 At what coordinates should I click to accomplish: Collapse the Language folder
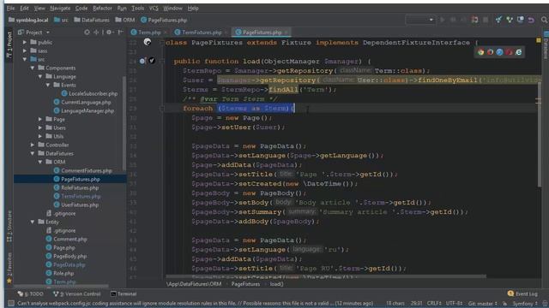tap(40, 76)
